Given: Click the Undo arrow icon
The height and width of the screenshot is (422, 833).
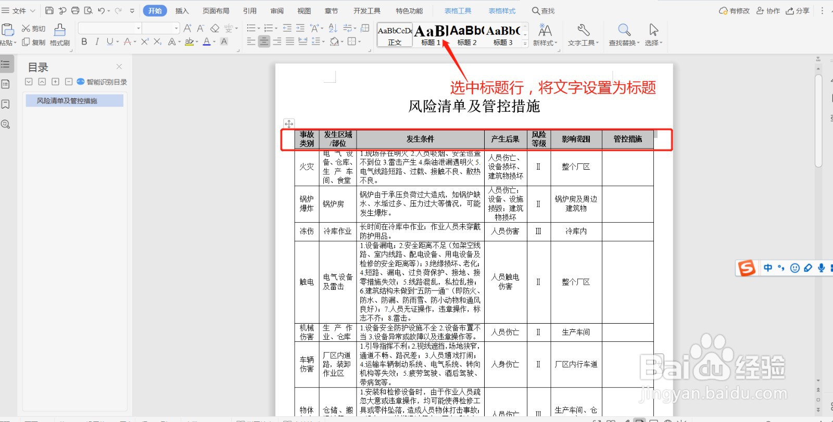Looking at the screenshot, I should pos(101,10).
